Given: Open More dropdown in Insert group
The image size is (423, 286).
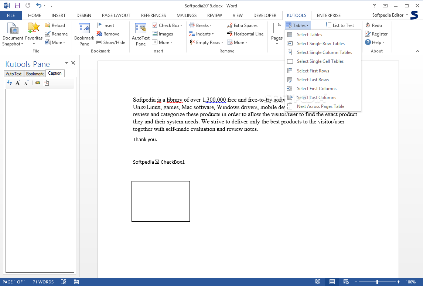Looking at the screenshot, I should (x=162, y=42).
